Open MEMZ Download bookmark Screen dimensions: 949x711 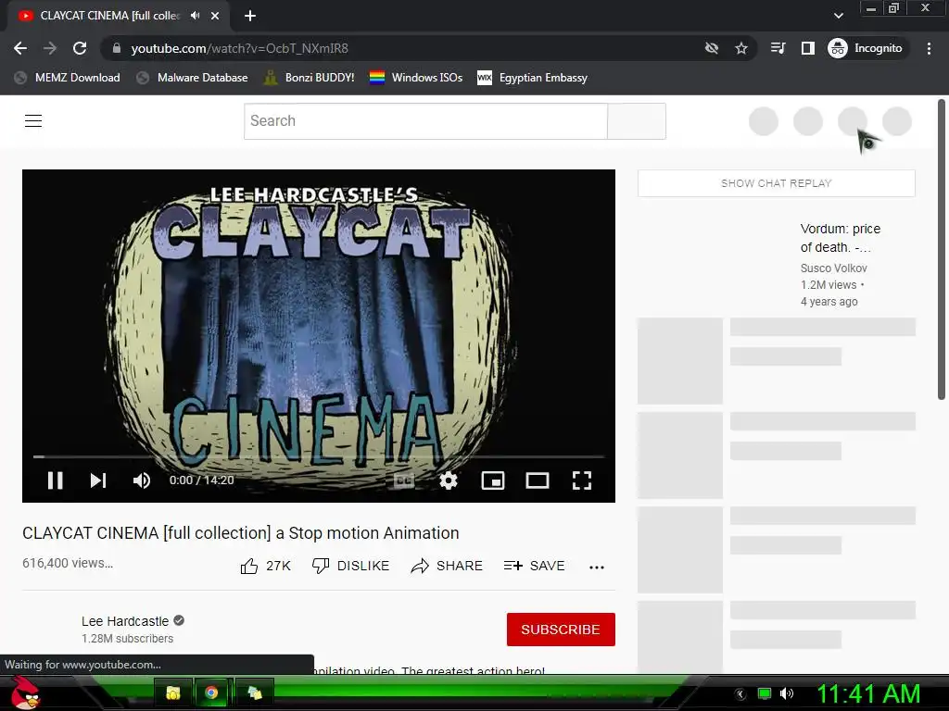[x=67, y=78]
